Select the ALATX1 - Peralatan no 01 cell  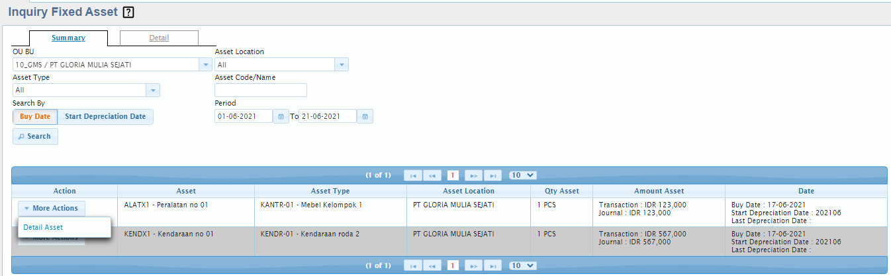click(186, 212)
